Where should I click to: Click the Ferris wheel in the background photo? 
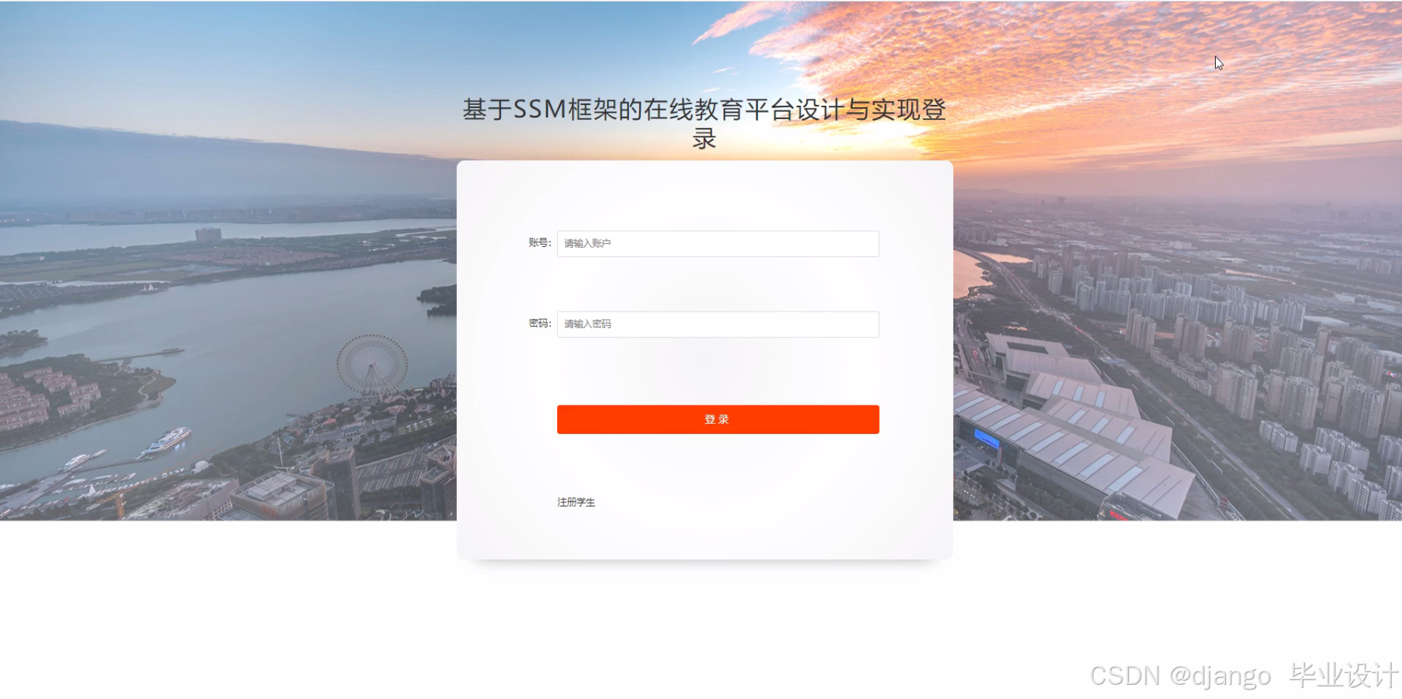372,365
